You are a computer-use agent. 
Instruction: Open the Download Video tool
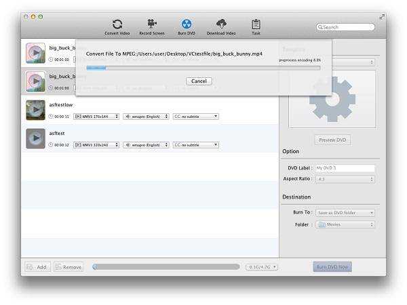[221, 26]
